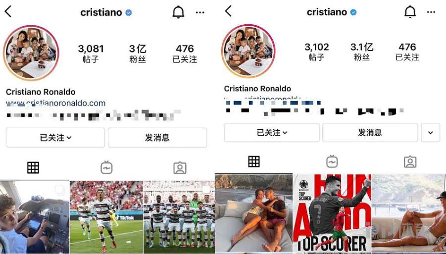This screenshot has height=254, width=446.
Task: Expand 已关注 dropdown on right profile
Action: pos(272,133)
